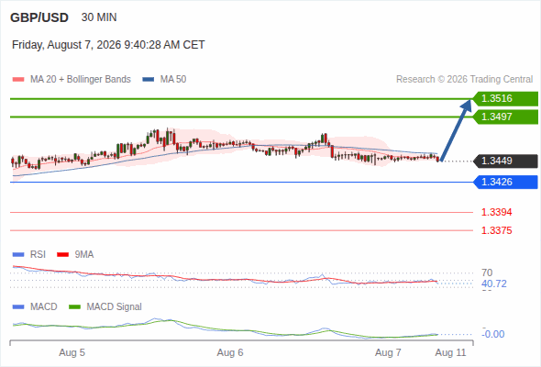Select the 1.3497 resistance price tag

click(x=505, y=117)
